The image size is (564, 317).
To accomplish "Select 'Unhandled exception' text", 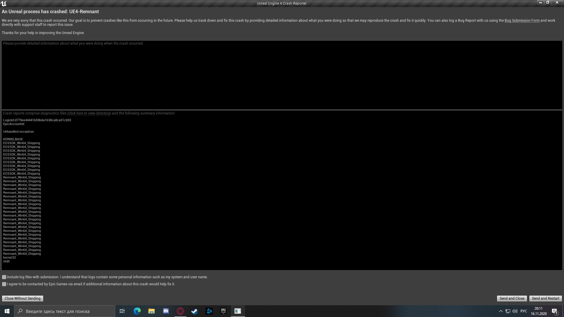I will coord(19,131).
